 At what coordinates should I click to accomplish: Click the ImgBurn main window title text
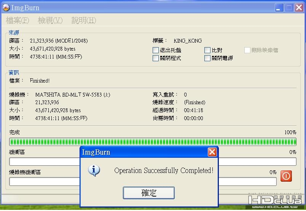click(25, 8)
